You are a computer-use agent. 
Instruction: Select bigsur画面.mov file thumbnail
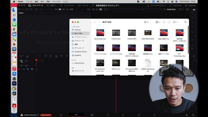click(x=164, y=33)
